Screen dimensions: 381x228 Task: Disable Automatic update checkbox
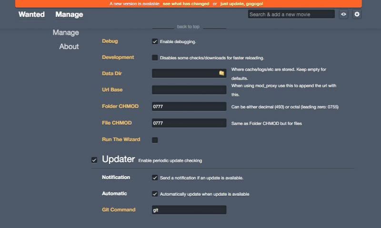coord(155,194)
